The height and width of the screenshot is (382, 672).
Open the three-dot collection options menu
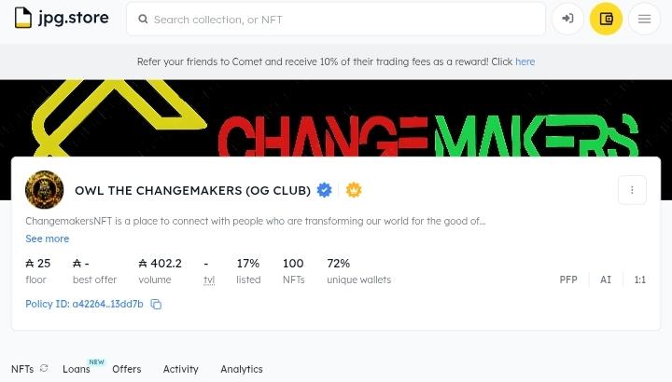632,190
